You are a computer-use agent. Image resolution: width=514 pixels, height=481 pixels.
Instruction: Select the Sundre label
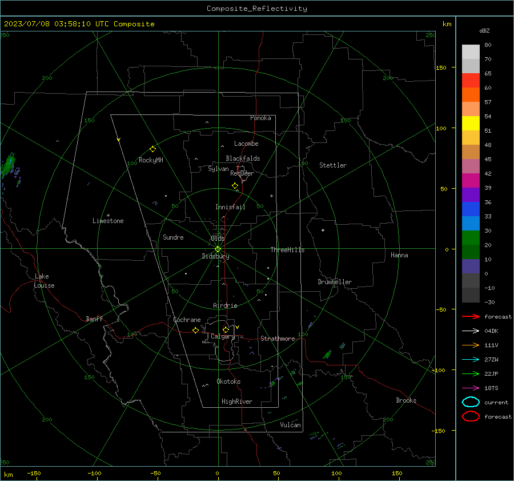173,237
